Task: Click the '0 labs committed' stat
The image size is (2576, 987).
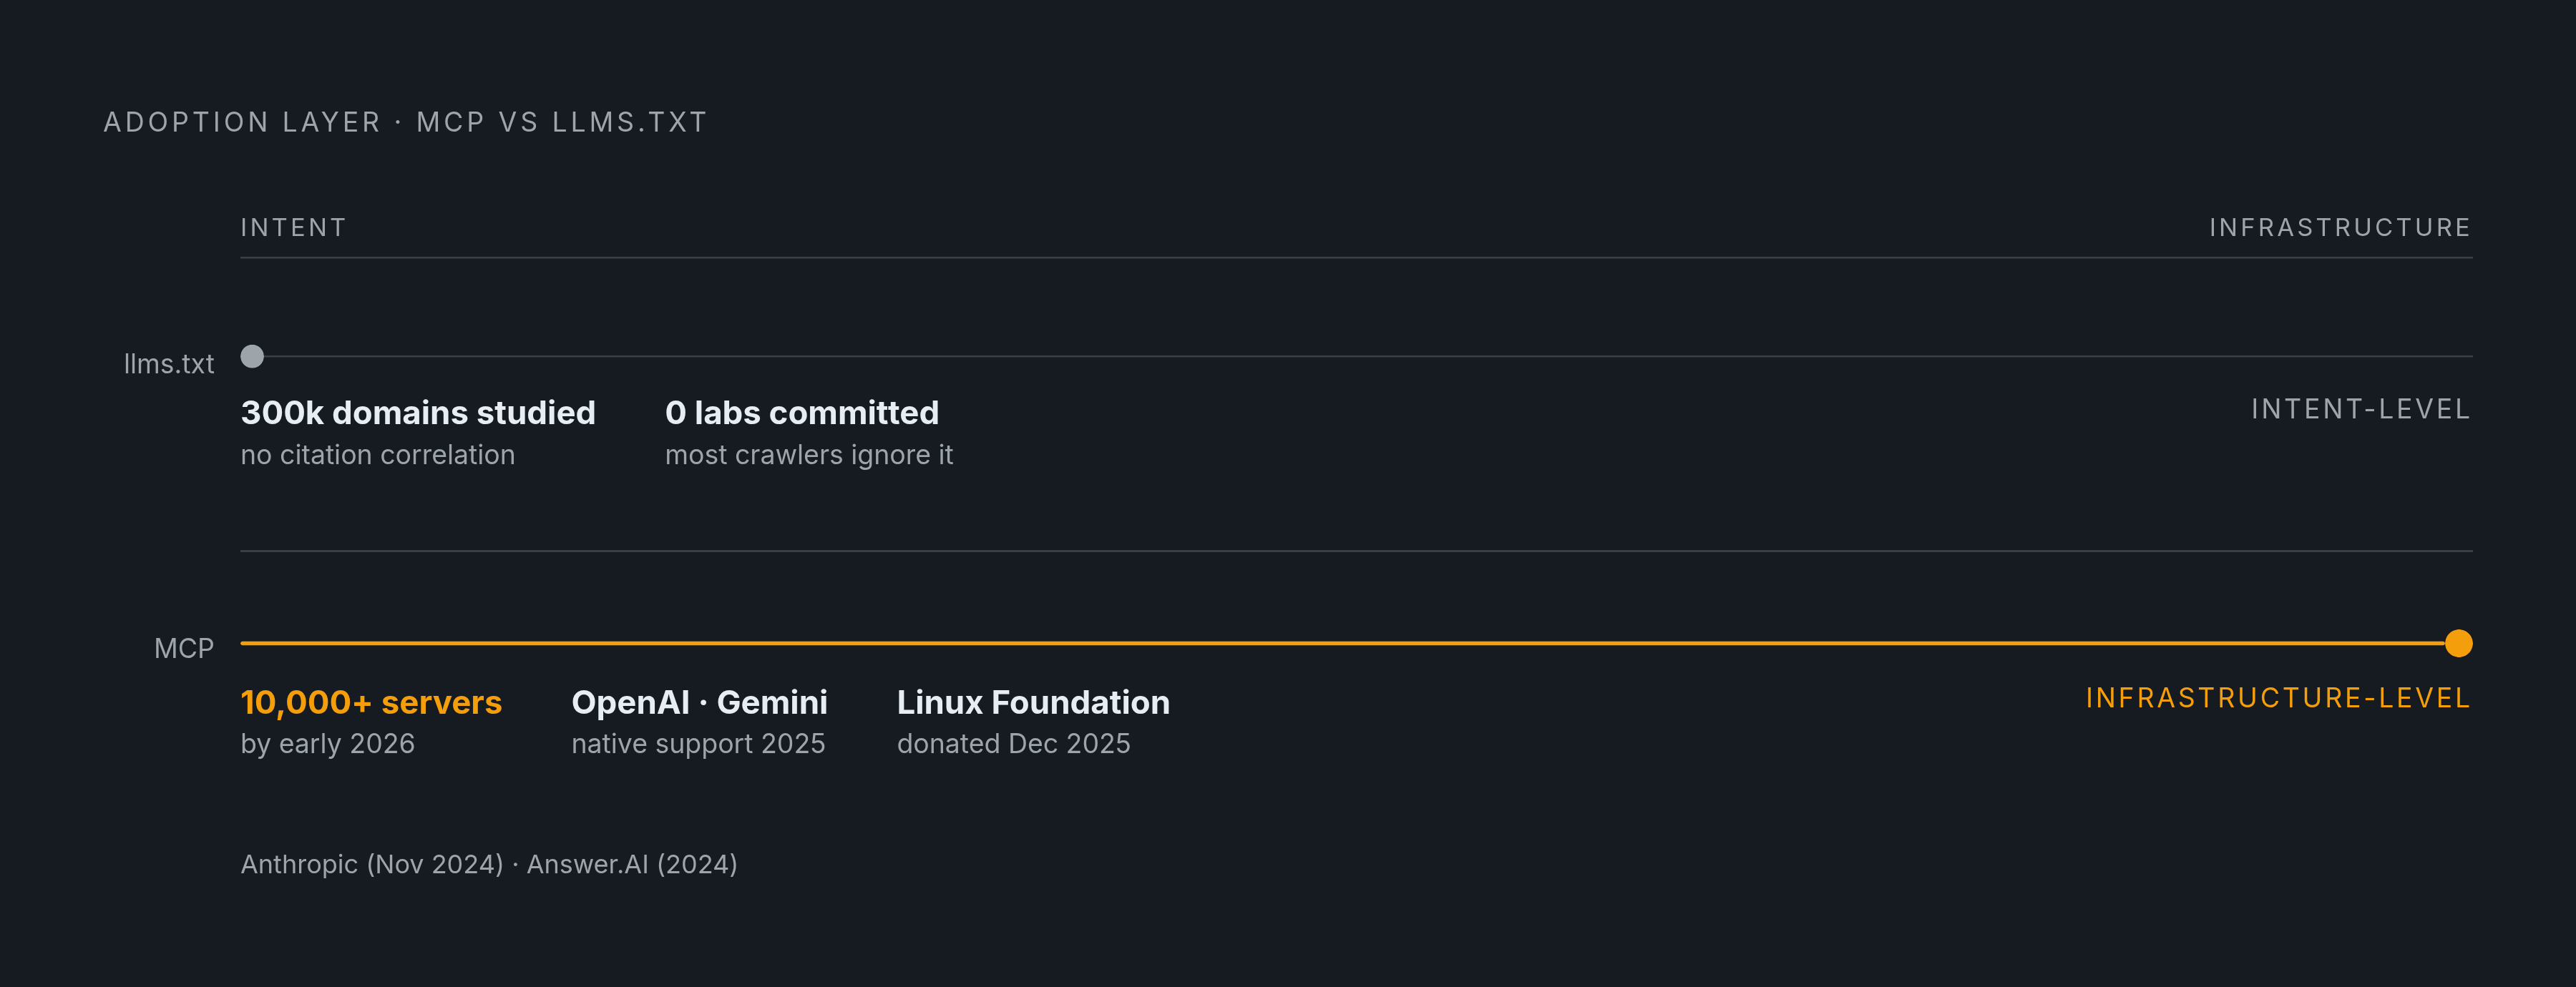Action: (802, 412)
